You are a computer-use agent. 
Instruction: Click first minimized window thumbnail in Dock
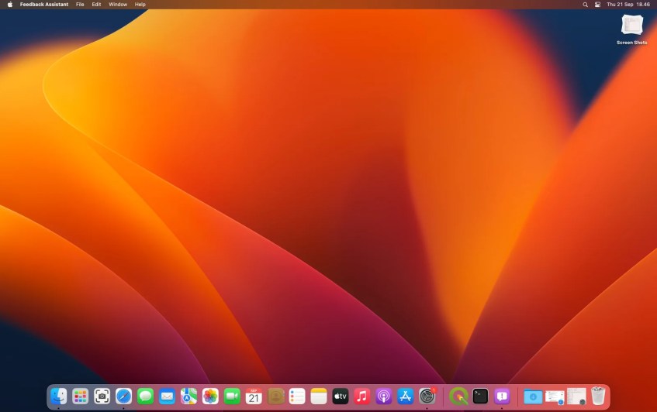coord(555,397)
